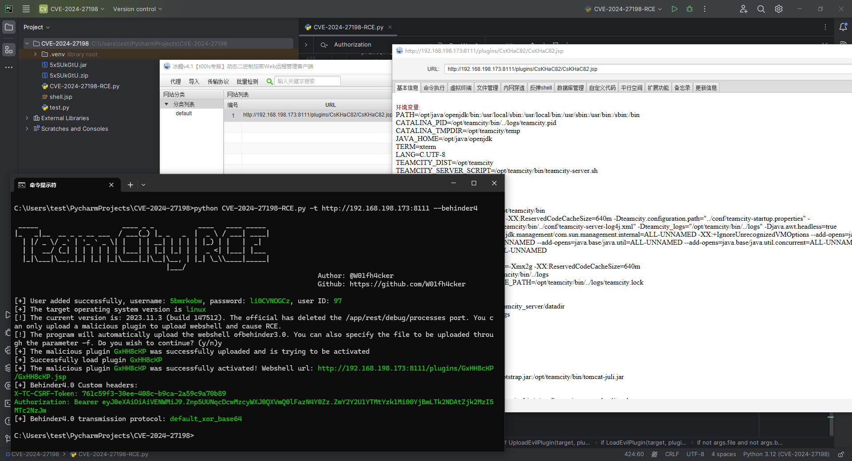Open the 导入 menu in Behinder
The height and width of the screenshot is (461, 852).
click(194, 82)
